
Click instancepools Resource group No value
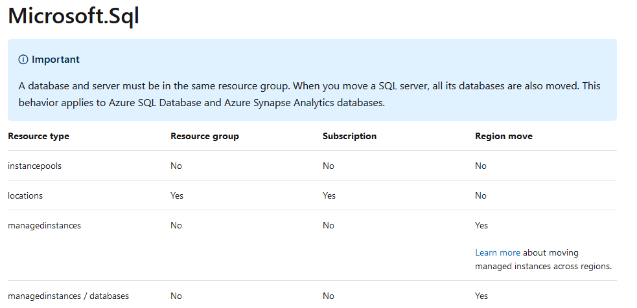176,166
